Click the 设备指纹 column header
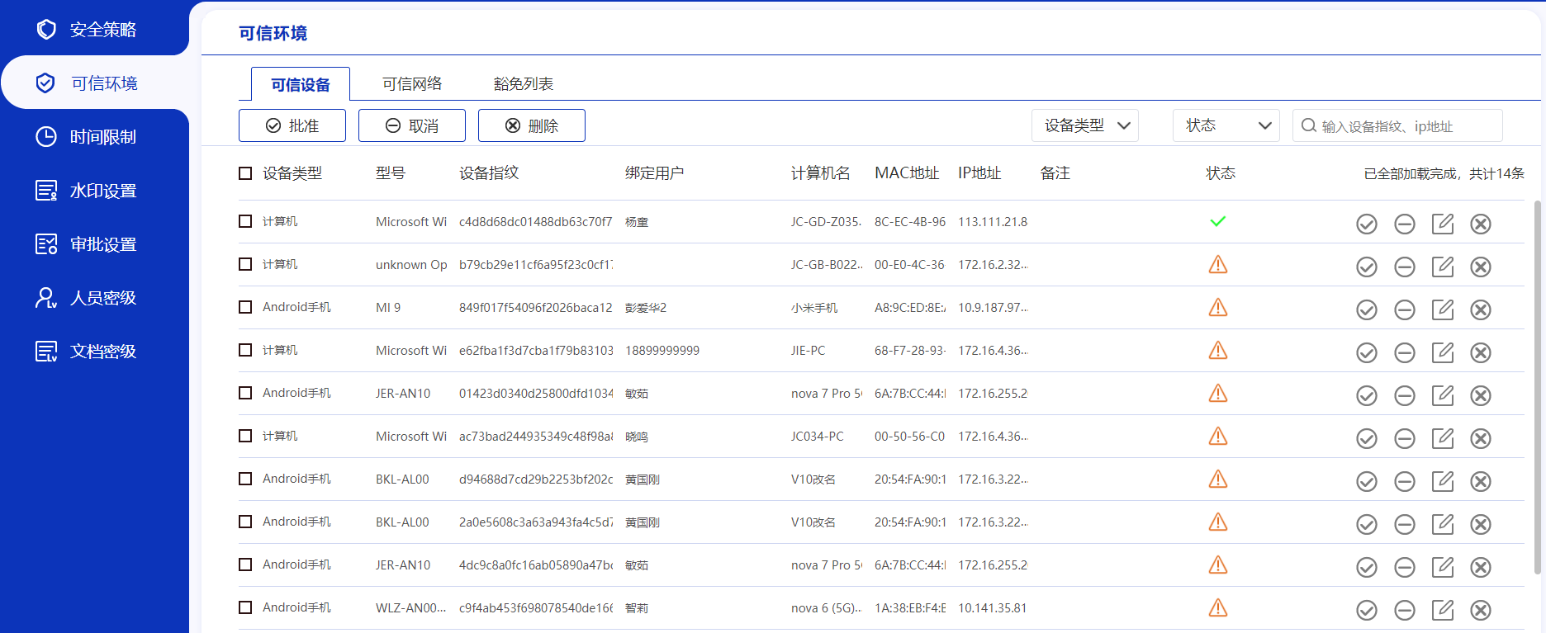Screen dimensions: 1546x633 tap(489, 173)
